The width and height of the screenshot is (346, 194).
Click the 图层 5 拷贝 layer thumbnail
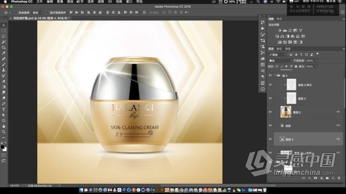[291, 85]
